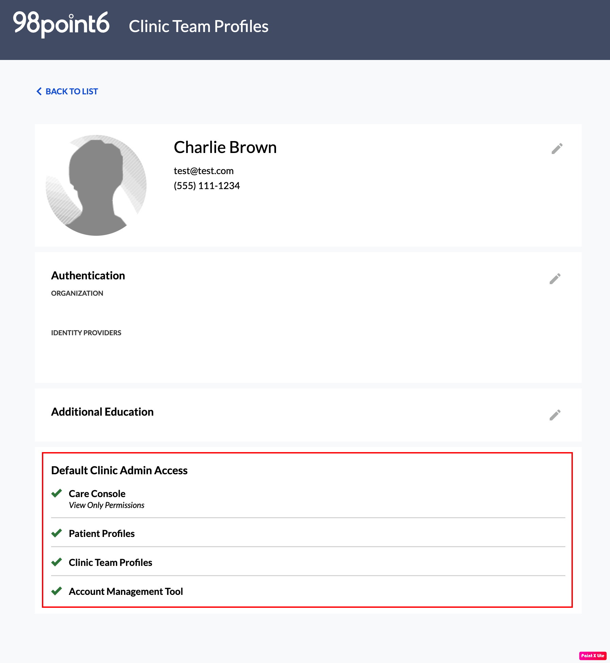Screen dimensions: 610x663
Task: Select the Account Management Tool label
Action: [126, 591]
